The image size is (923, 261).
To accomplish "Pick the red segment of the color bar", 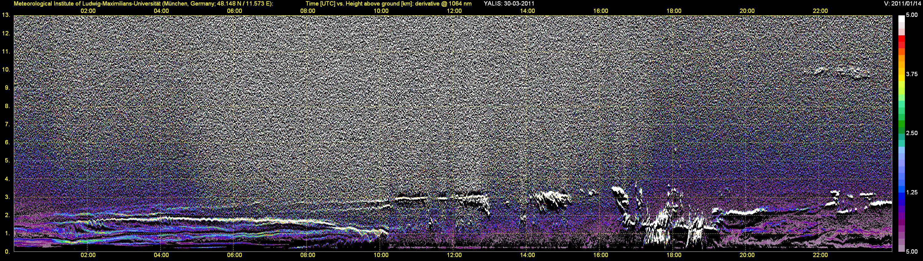I will tap(901, 39).
